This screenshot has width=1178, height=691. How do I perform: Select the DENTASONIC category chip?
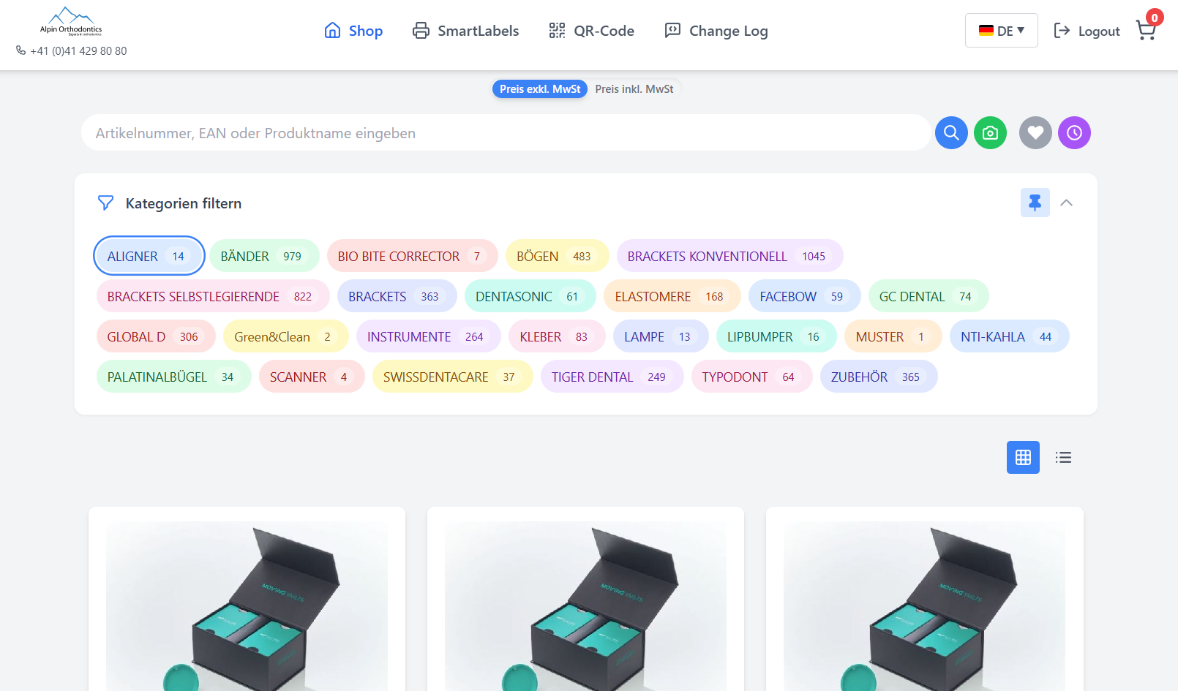530,296
